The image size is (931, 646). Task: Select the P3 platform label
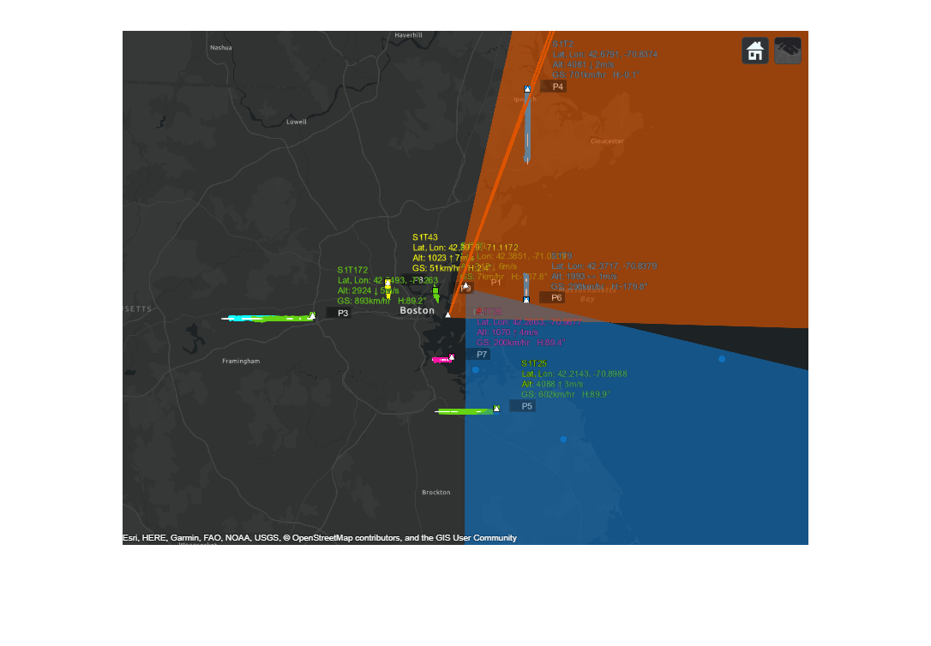point(341,313)
